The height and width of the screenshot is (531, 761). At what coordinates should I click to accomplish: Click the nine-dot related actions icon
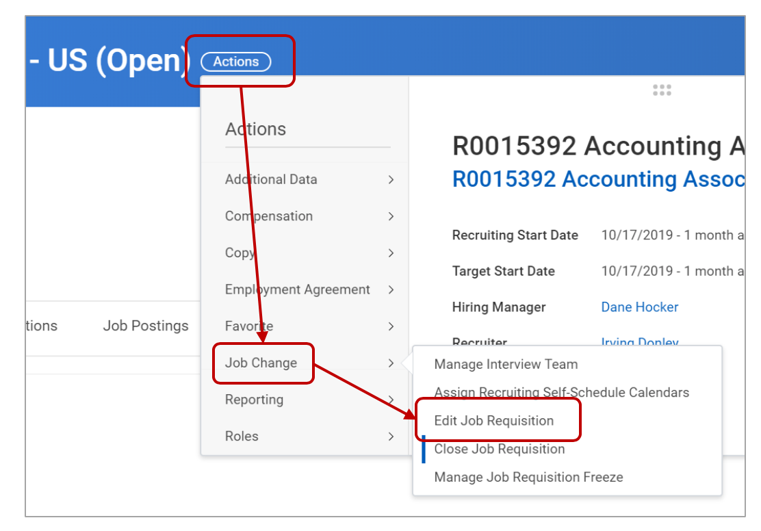click(x=661, y=89)
